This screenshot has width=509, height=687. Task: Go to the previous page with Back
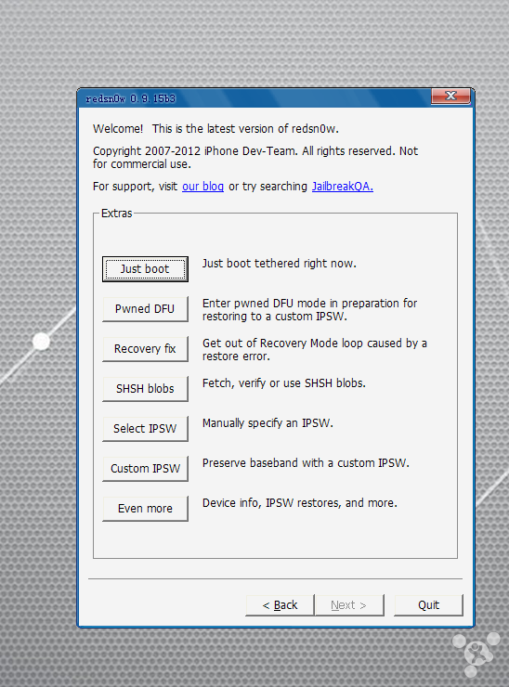coord(280,605)
